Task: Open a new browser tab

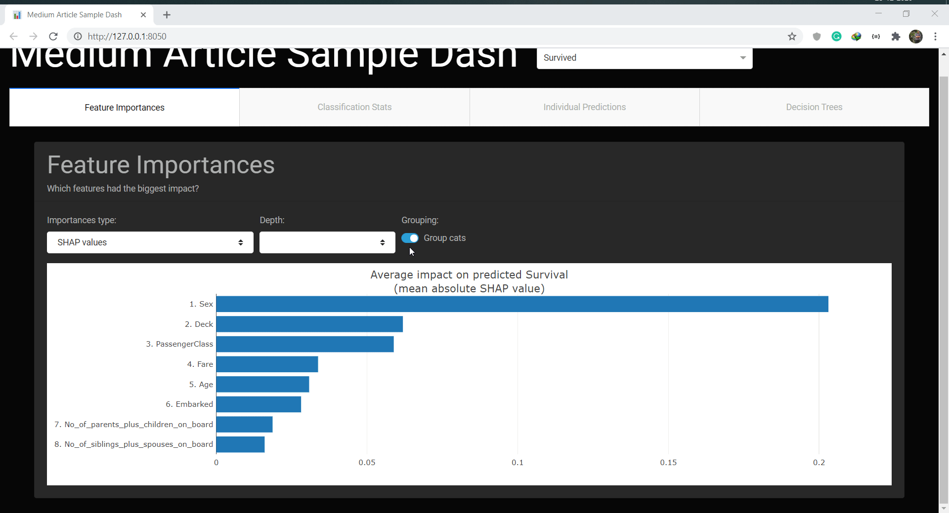Action: coord(167,15)
